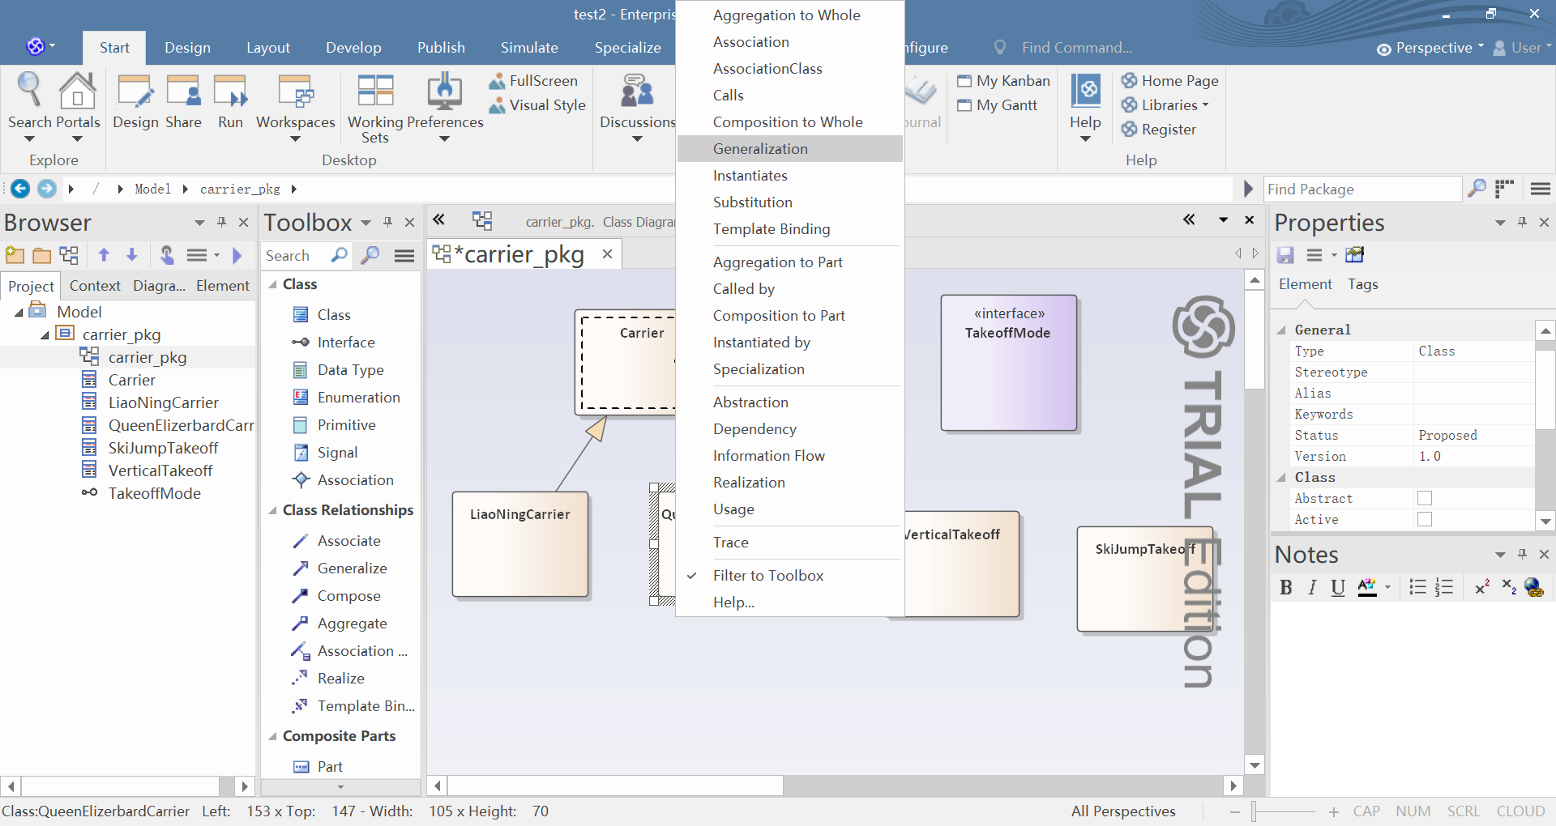Click the Bold button in Notes
This screenshot has width=1556, height=826.
coord(1285,587)
